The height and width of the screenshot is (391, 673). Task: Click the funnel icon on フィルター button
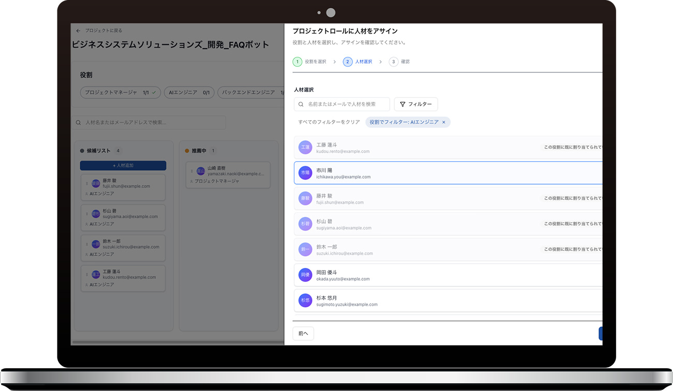point(402,104)
